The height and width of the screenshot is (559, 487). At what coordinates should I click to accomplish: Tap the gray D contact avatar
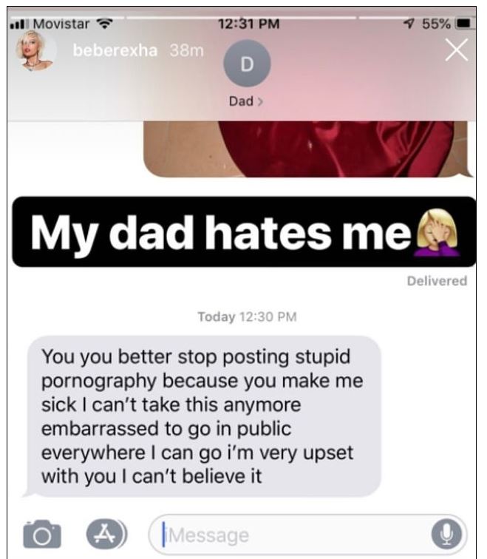click(x=247, y=64)
